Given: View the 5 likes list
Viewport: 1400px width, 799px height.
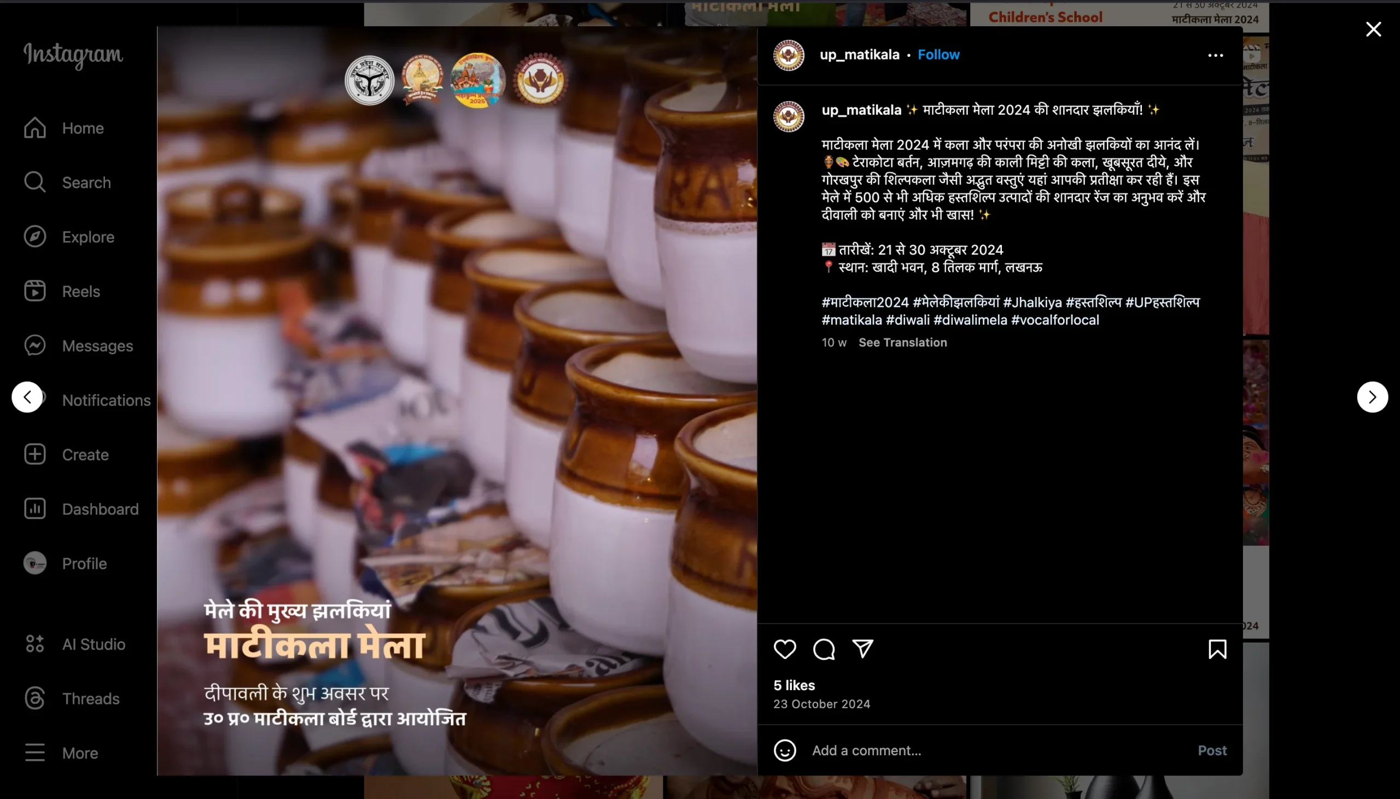Looking at the screenshot, I should coord(794,685).
